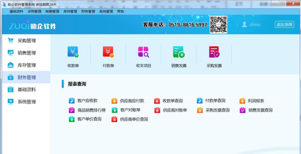
Task: Open the 销售发票查询 report
Action: [256, 110]
